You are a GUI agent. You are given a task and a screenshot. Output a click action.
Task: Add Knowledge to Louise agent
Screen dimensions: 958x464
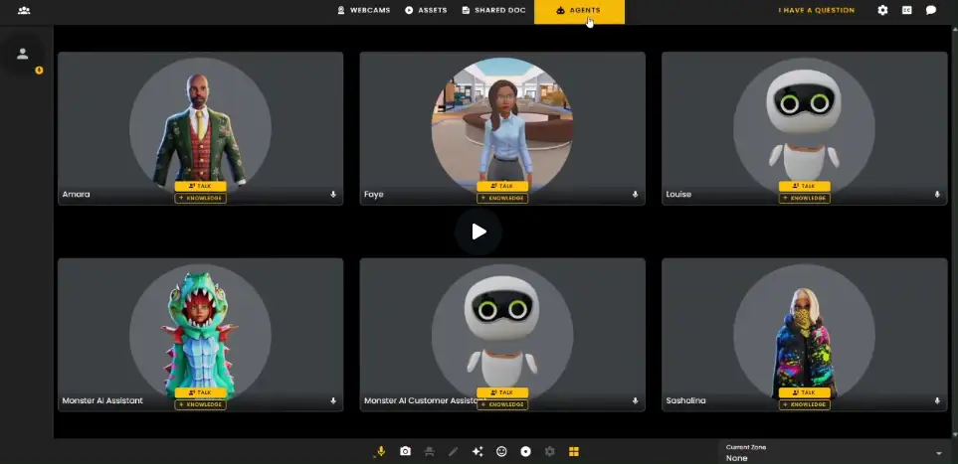click(x=804, y=198)
